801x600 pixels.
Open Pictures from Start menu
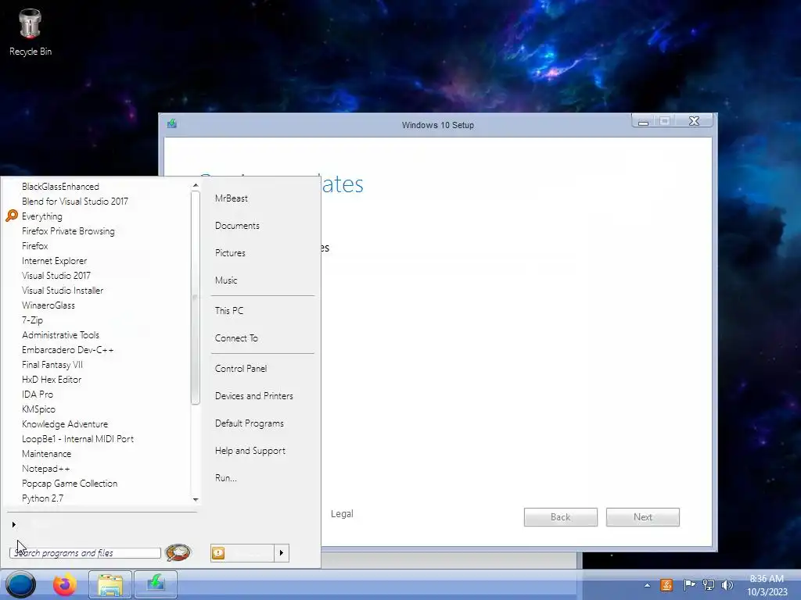click(230, 253)
